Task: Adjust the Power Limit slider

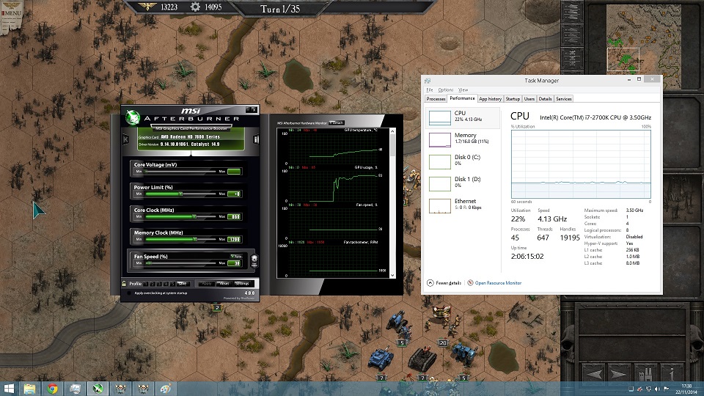Action: click(x=180, y=194)
